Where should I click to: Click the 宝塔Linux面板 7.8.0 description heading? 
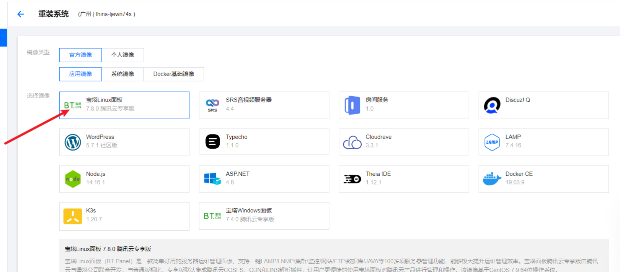pyautogui.click(x=108, y=249)
